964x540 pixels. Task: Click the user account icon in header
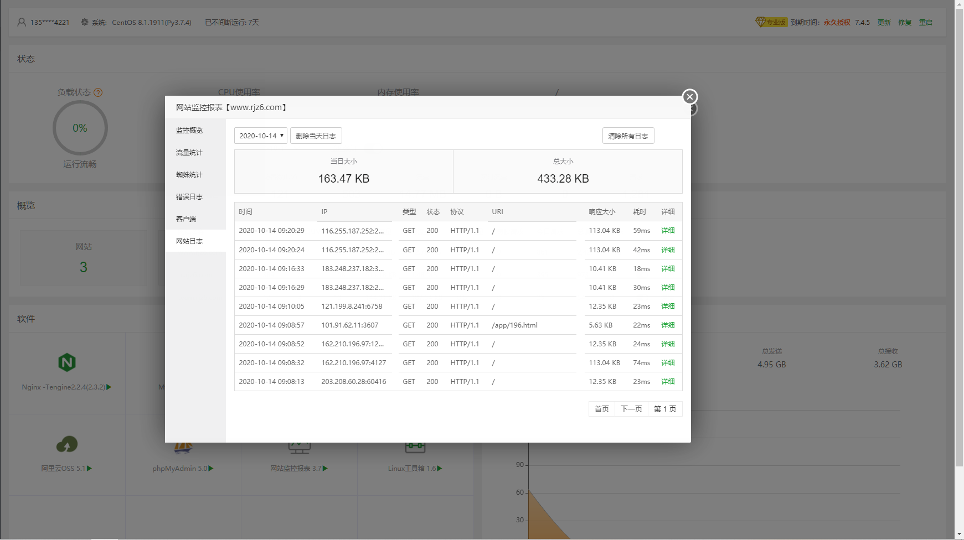(22, 22)
